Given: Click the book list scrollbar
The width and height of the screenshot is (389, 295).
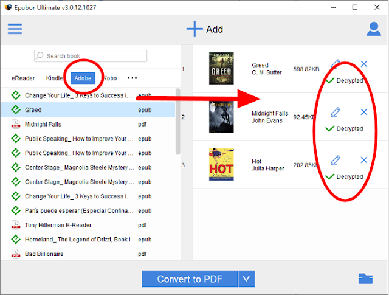Looking at the screenshot, I should click(177, 122).
